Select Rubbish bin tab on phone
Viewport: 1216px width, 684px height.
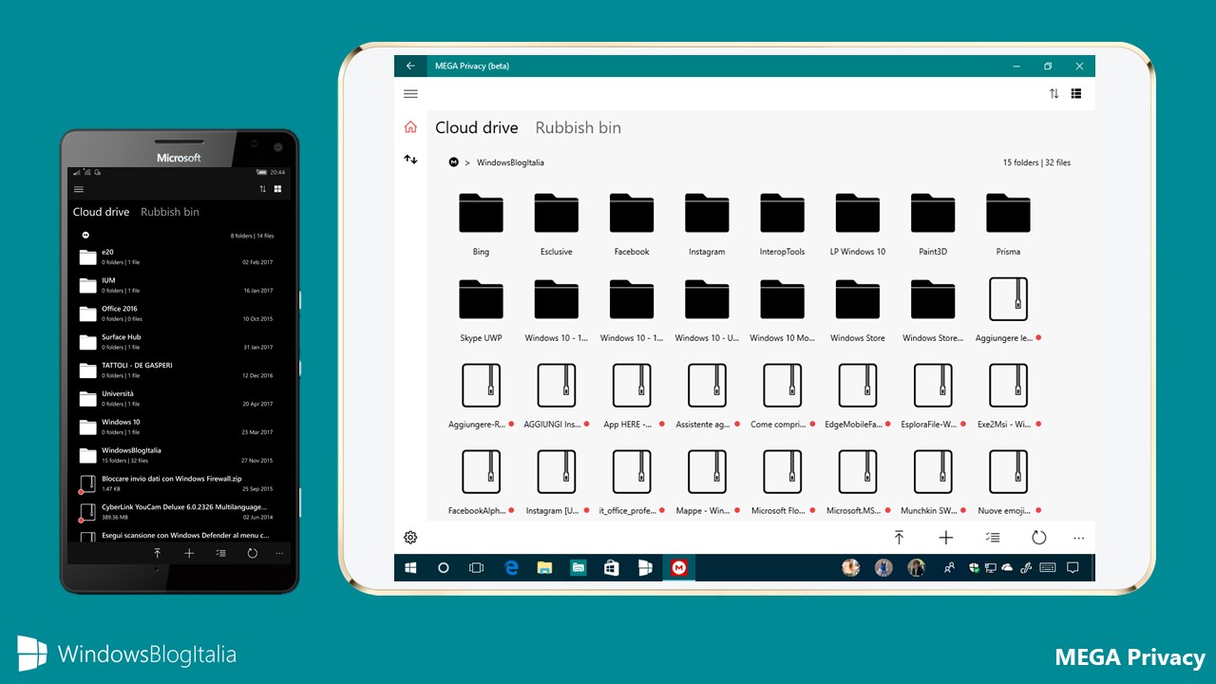[x=170, y=212]
